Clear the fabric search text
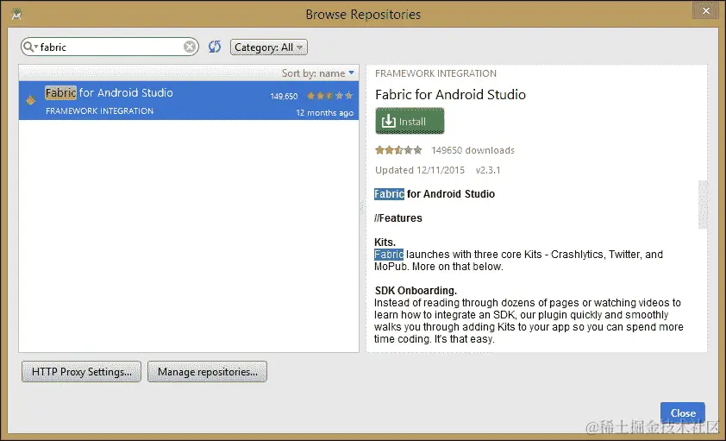 point(190,47)
